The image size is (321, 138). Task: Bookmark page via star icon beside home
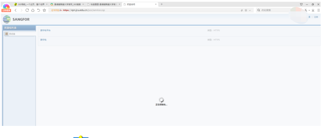44,10
